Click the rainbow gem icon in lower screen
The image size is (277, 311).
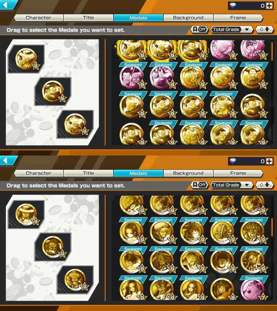pos(233,161)
